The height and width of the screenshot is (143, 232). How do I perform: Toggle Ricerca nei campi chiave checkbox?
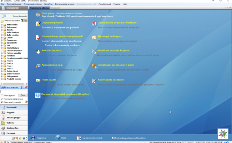[2, 99]
